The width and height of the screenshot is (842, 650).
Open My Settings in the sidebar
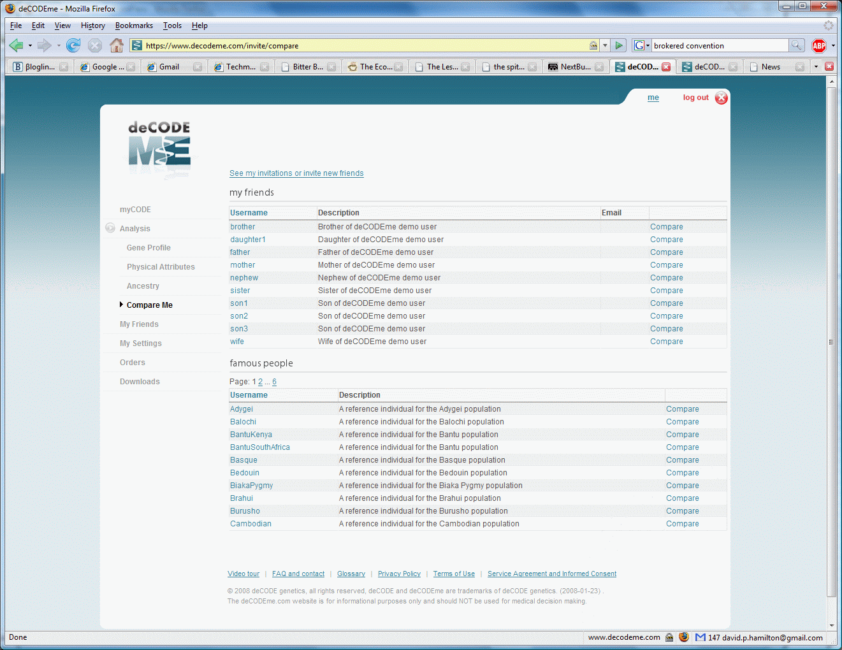coord(141,343)
